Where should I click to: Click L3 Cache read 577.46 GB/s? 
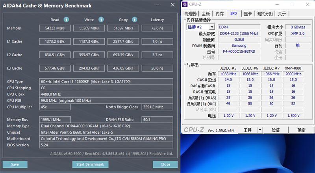pyautogui.click(x=55, y=68)
